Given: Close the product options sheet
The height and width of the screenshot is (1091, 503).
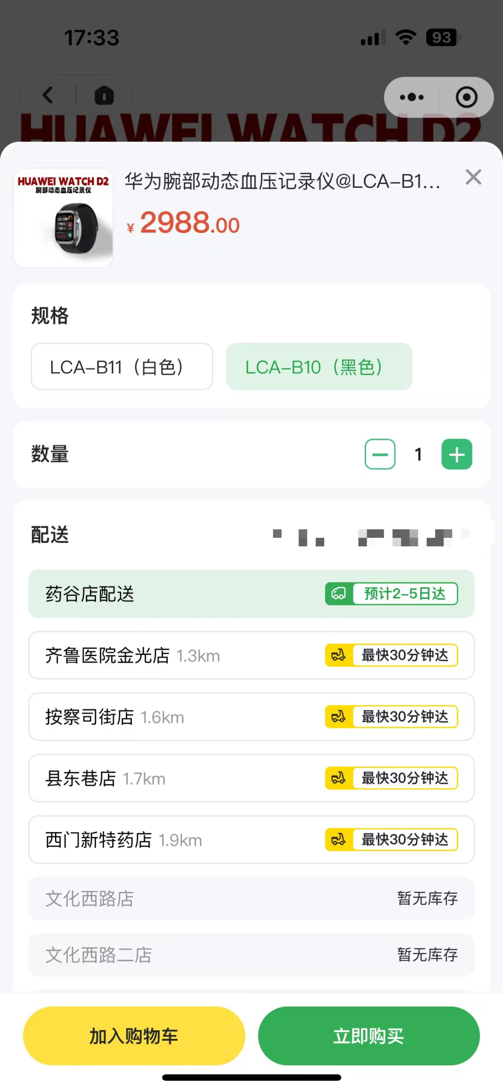Looking at the screenshot, I should point(473,177).
